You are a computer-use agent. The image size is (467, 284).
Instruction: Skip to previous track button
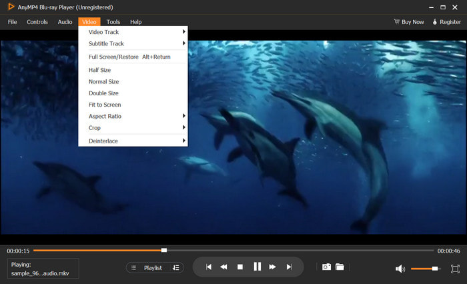209,267
